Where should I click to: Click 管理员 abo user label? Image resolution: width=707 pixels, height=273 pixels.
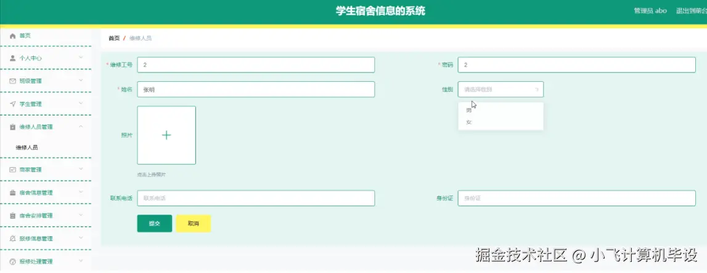pyautogui.click(x=650, y=11)
